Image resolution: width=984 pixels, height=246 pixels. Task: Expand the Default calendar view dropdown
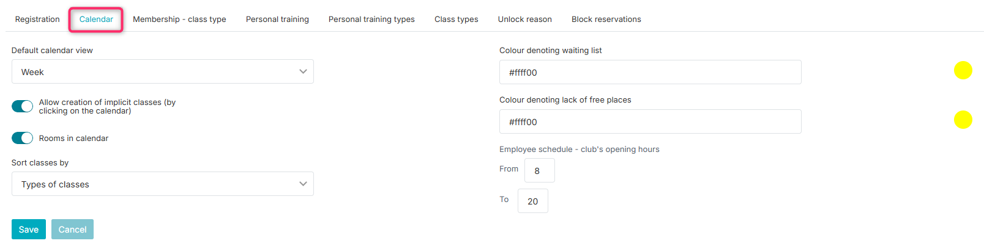tap(163, 71)
